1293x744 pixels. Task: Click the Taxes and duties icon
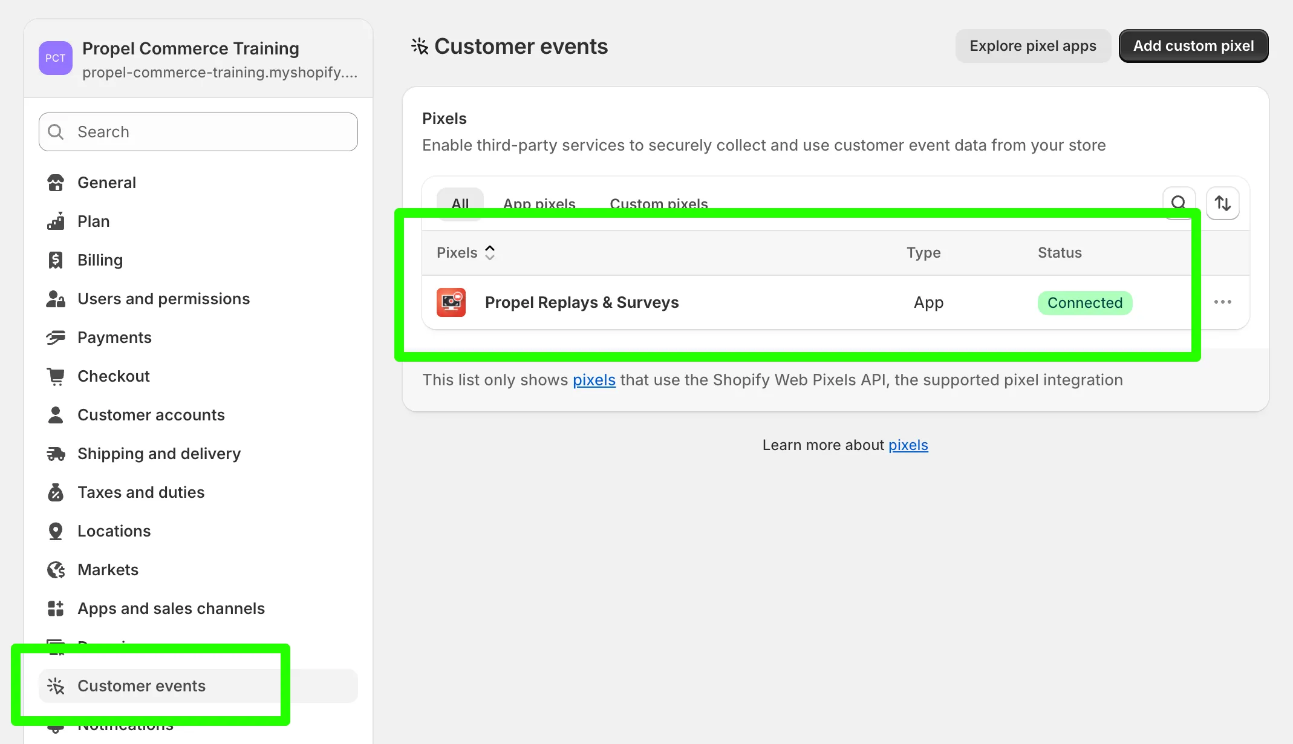click(x=56, y=492)
